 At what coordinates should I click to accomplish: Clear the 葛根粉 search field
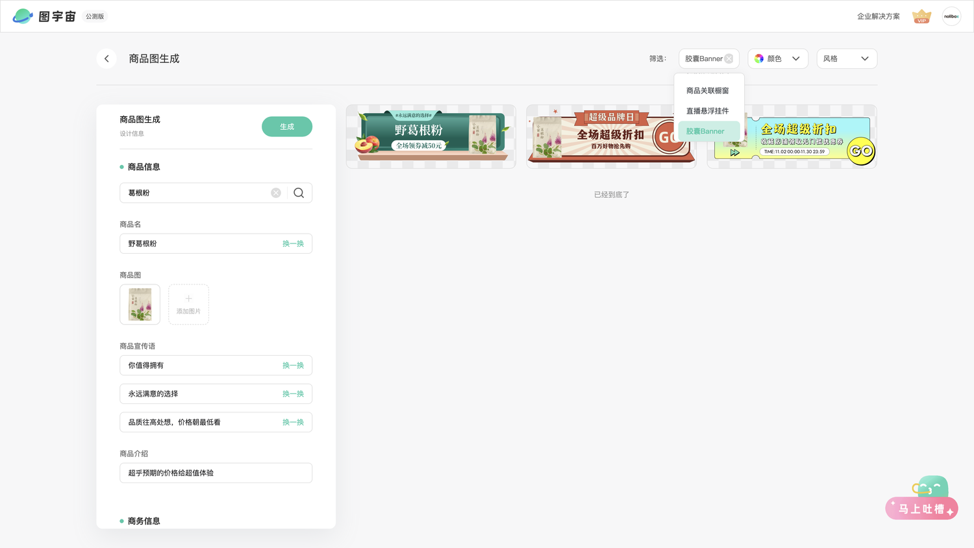click(276, 193)
